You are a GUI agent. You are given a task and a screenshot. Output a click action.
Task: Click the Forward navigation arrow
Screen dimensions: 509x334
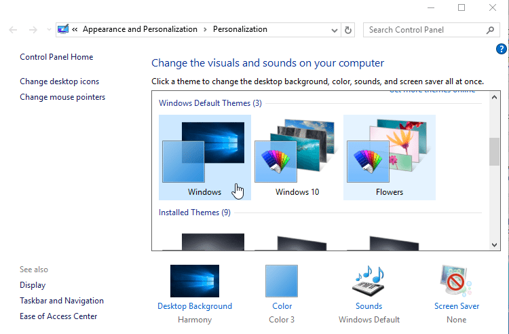[x=33, y=30]
